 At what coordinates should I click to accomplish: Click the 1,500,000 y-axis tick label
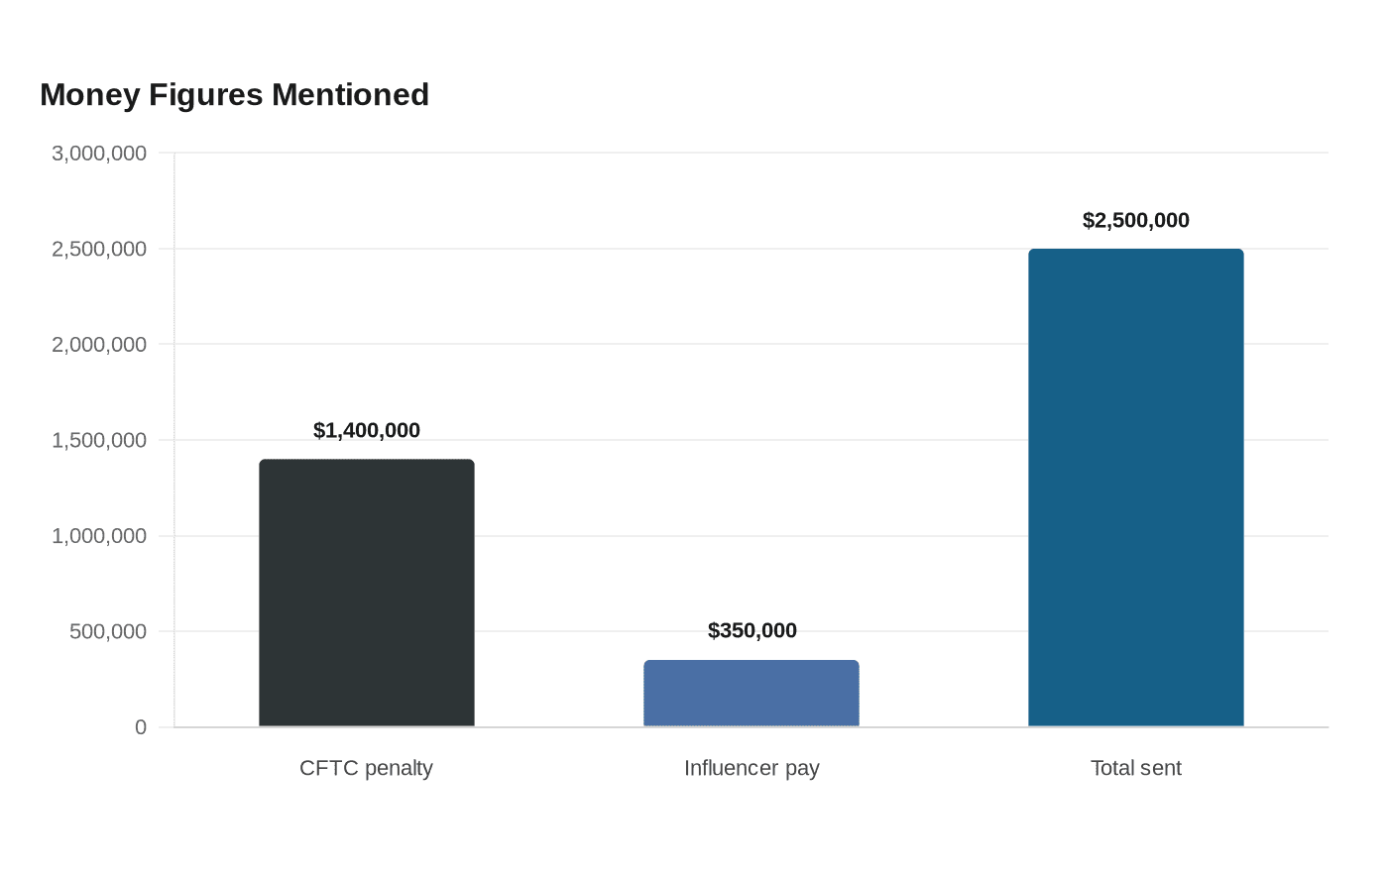[99, 440]
